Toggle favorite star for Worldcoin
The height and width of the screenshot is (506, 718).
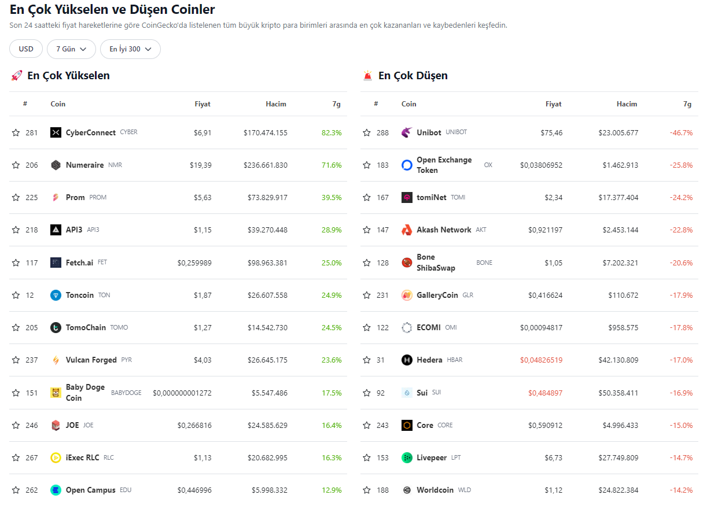point(367,490)
